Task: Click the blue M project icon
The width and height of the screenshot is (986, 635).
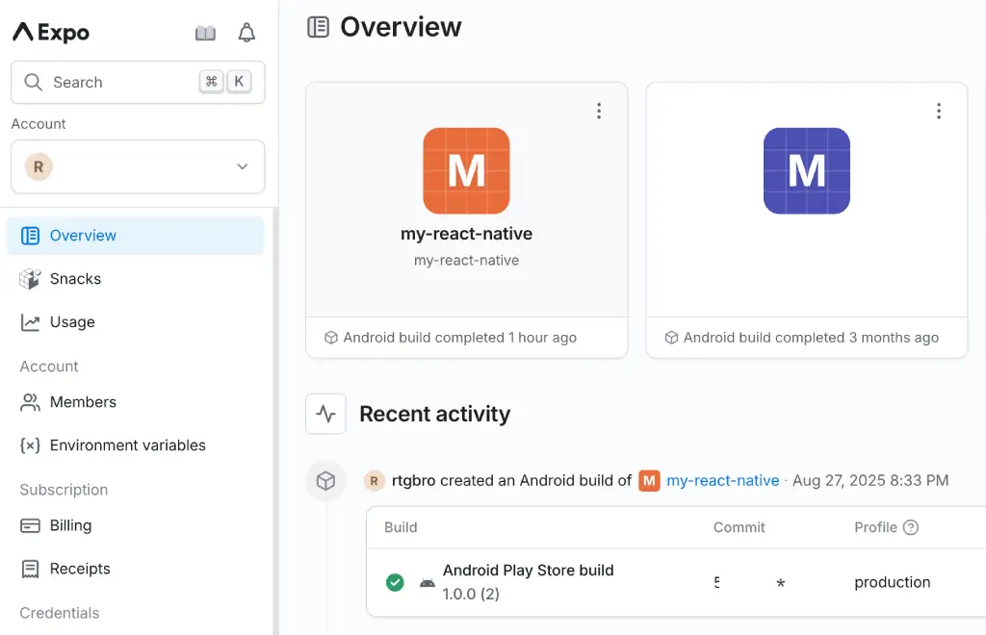Action: pyautogui.click(x=806, y=171)
